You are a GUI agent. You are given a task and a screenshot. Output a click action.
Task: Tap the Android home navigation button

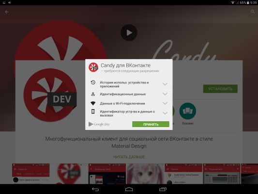[129, 189]
